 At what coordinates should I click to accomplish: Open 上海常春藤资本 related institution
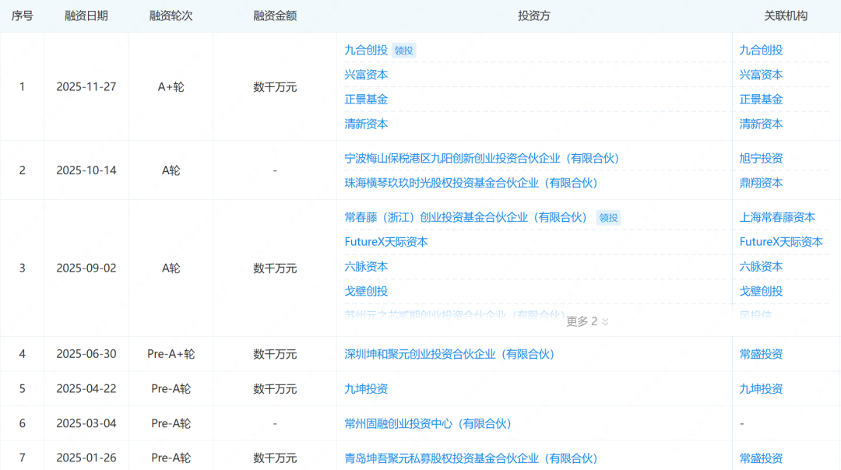tap(777, 217)
